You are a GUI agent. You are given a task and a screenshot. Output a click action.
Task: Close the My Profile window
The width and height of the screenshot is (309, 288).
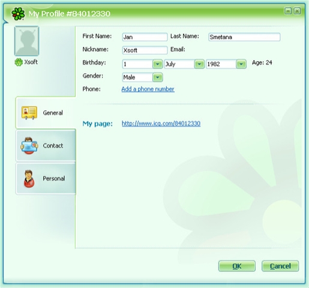297,11
